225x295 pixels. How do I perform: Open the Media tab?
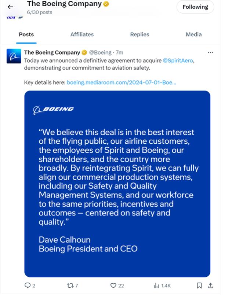click(193, 34)
